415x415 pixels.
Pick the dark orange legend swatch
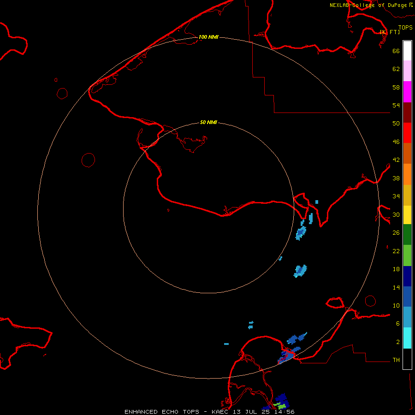pyautogui.click(x=407, y=154)
